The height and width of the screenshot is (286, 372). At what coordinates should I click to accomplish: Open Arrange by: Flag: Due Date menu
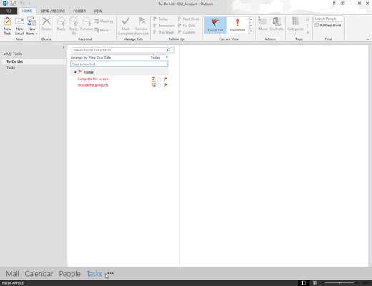[91, 58]
